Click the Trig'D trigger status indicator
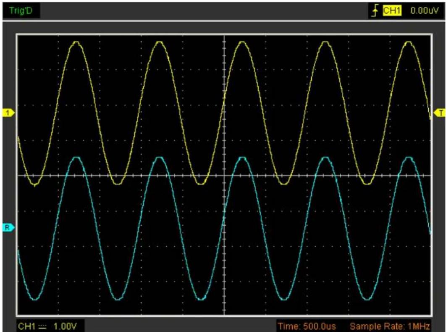The image size is (446, 332). [21, 11]
